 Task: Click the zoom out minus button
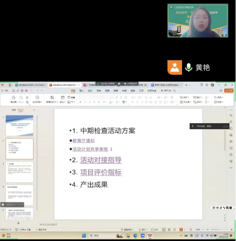(207, 230)
